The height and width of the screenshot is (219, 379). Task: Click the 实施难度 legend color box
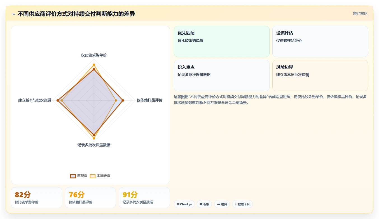point(93,176)
